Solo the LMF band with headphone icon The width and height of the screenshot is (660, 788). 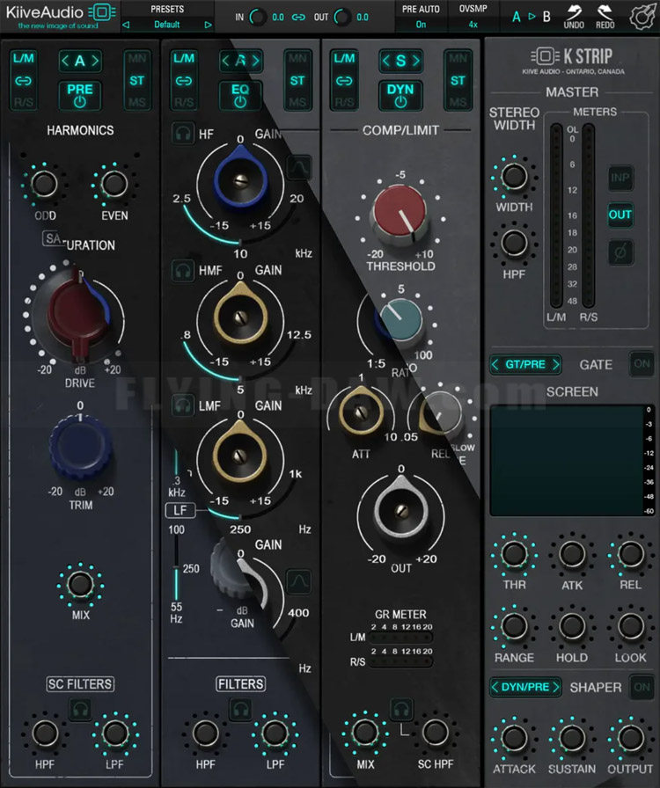click(x=182, y=405)
